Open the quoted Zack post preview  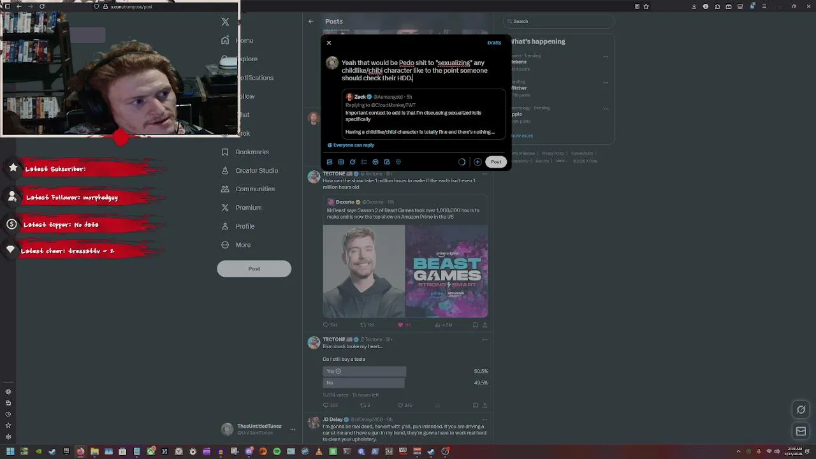[x=423, y=114]
